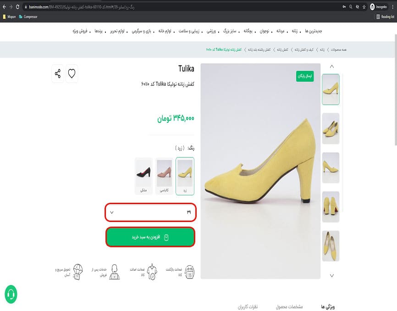Open the green support headset chat icon
397x311 pixels.
(x=11, y=294)
